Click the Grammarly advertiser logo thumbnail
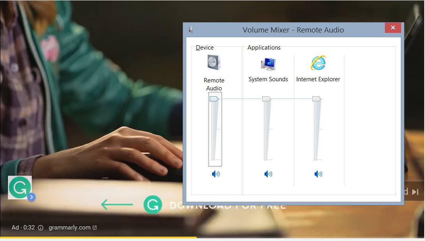 19,187
